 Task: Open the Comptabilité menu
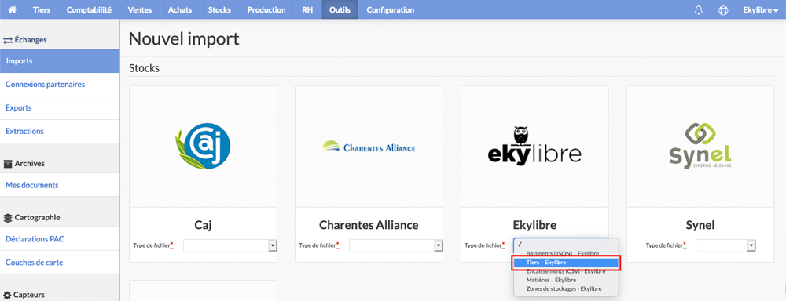point(89,9)
